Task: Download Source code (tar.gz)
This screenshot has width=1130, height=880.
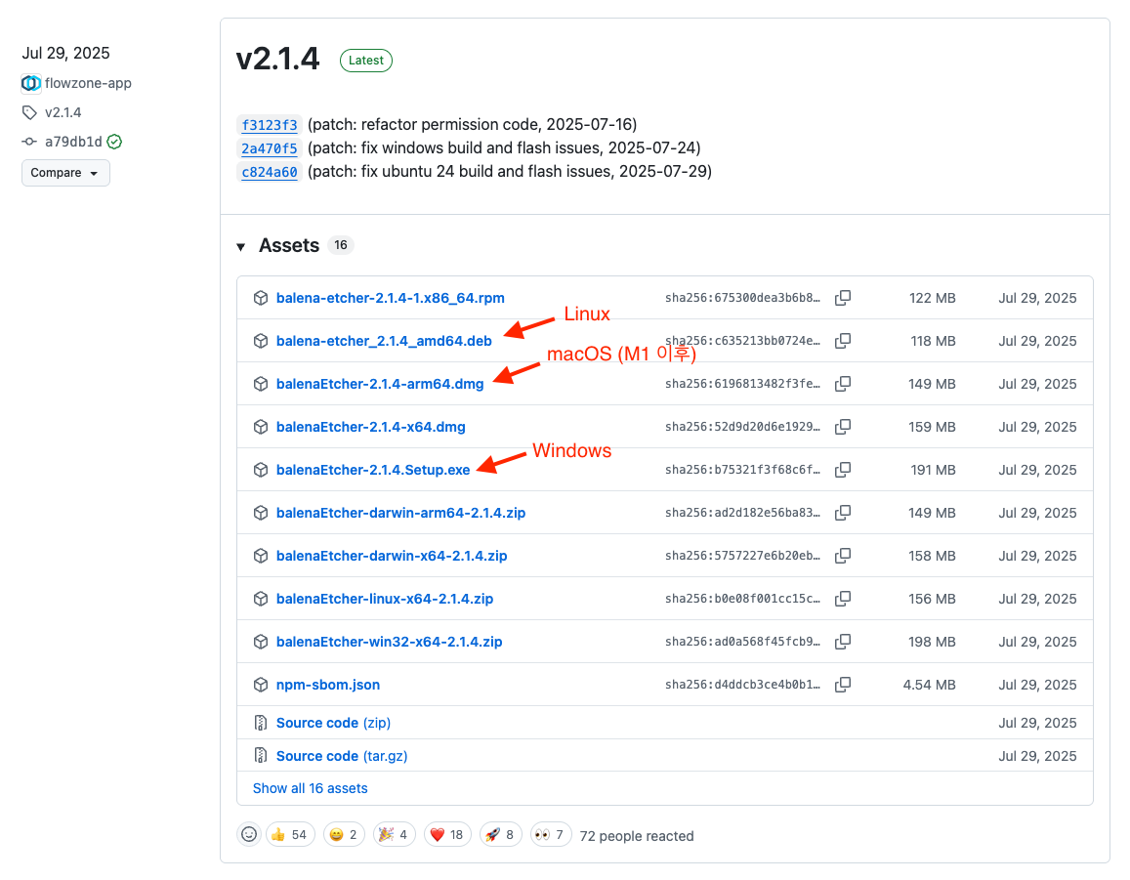Action: click(342, 756)
